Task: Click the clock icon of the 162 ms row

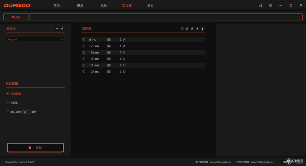Action: tap(84, 53)
